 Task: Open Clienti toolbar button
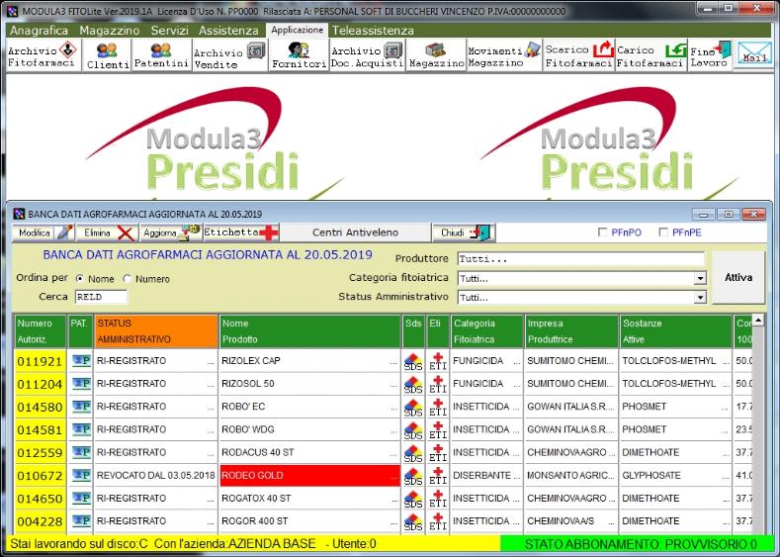(107, 55)
